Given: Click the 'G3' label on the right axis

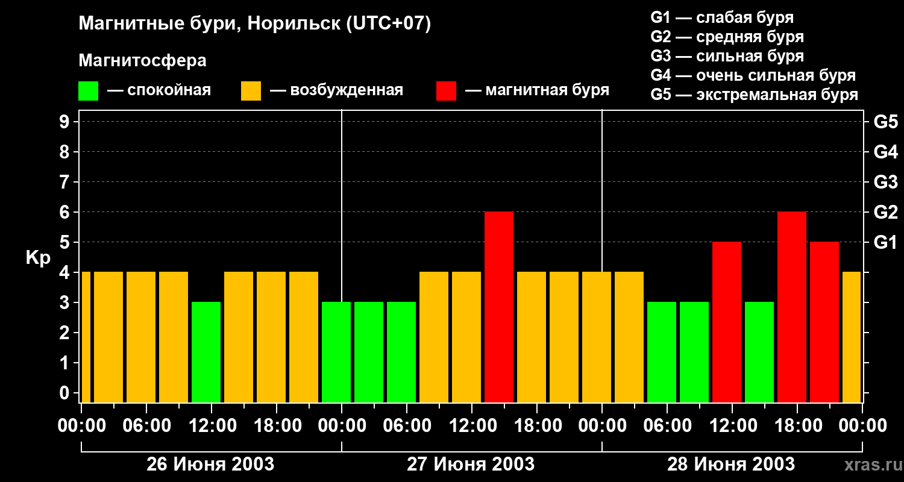Looking at the screenshot, I should point(886,182).
